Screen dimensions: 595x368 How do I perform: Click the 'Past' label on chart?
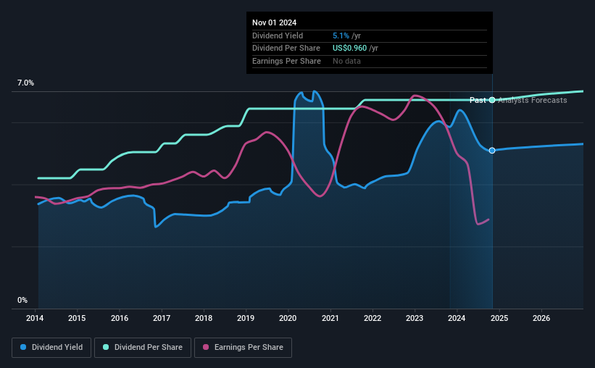point(478,100)
